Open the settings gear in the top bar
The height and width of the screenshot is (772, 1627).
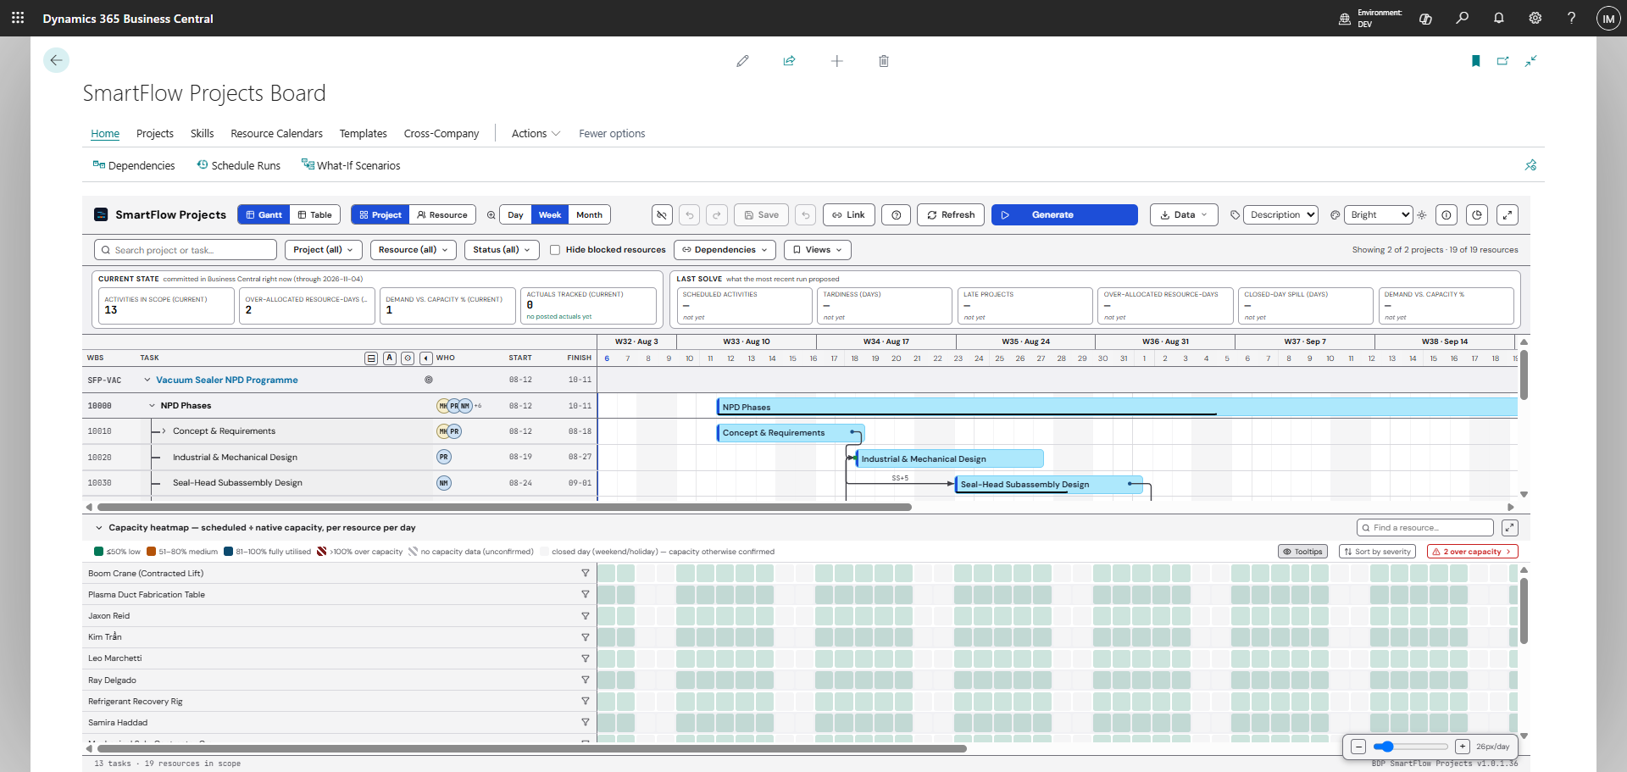pos(1535,18)
